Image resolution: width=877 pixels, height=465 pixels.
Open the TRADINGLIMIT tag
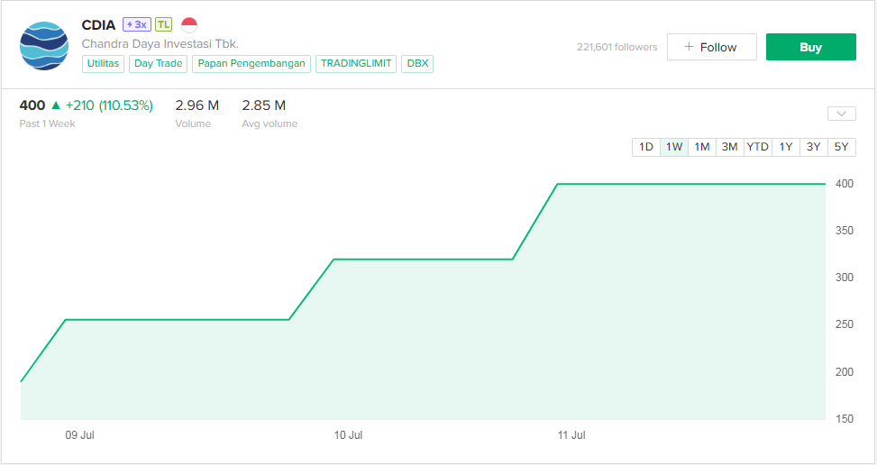click(356, 64)
